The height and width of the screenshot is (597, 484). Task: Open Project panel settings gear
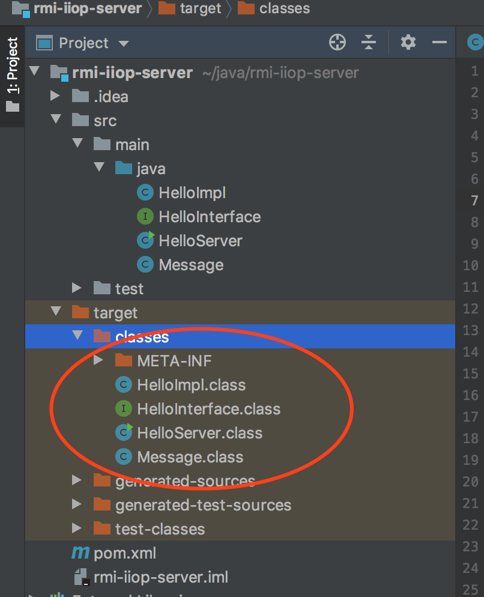408,42
